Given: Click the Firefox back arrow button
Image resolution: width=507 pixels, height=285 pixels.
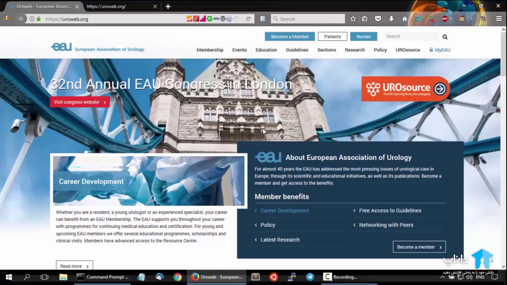Looking at the screenshot, I should 21,19.
